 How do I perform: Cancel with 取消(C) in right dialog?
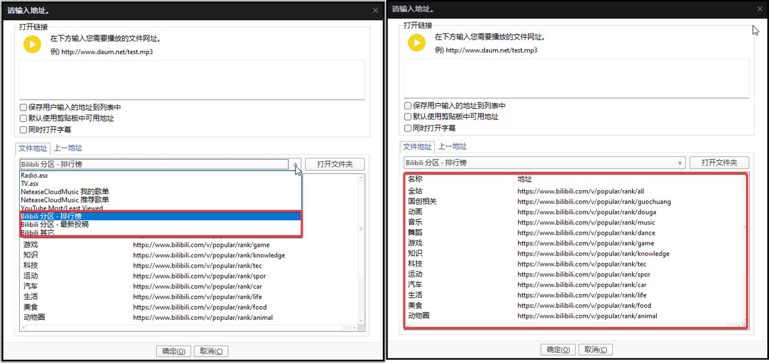coord(595,350)
